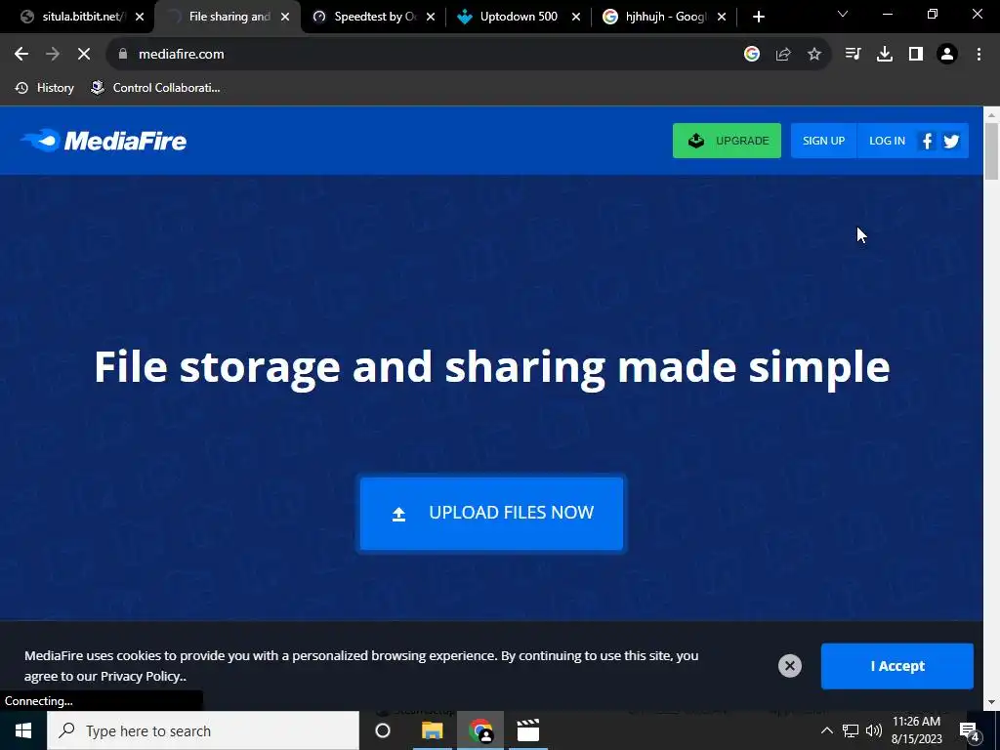Open File Explorer from taskbar
Image resolution: width=1000 pixels, height=750 pixels.
click(432, 730)
